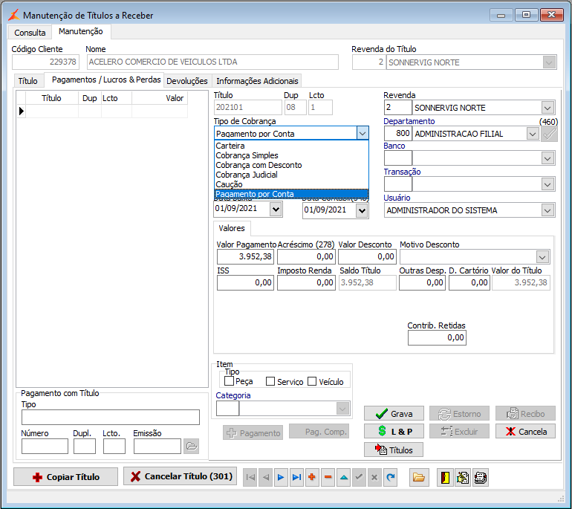Switch to the Título tab
This screenshot has width=572, height=509.
(28, 81)
